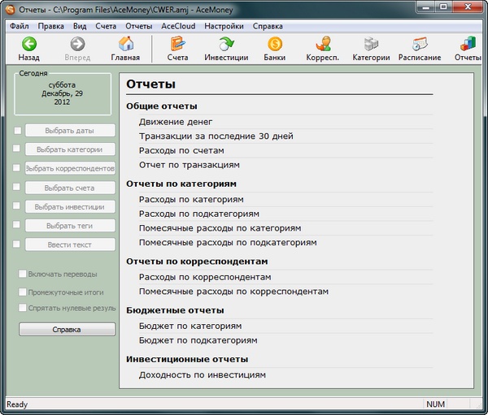Open the Главная home icon
Screen dimensions: 488x415
click(x=125, y=45)
